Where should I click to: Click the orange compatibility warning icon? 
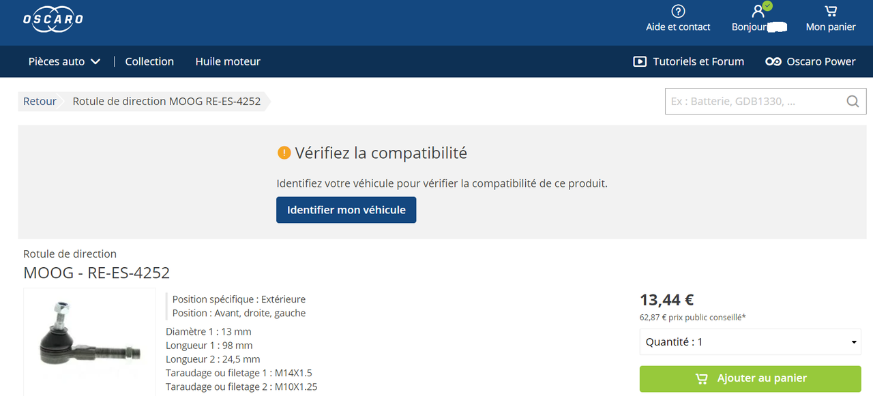point(284,153)
